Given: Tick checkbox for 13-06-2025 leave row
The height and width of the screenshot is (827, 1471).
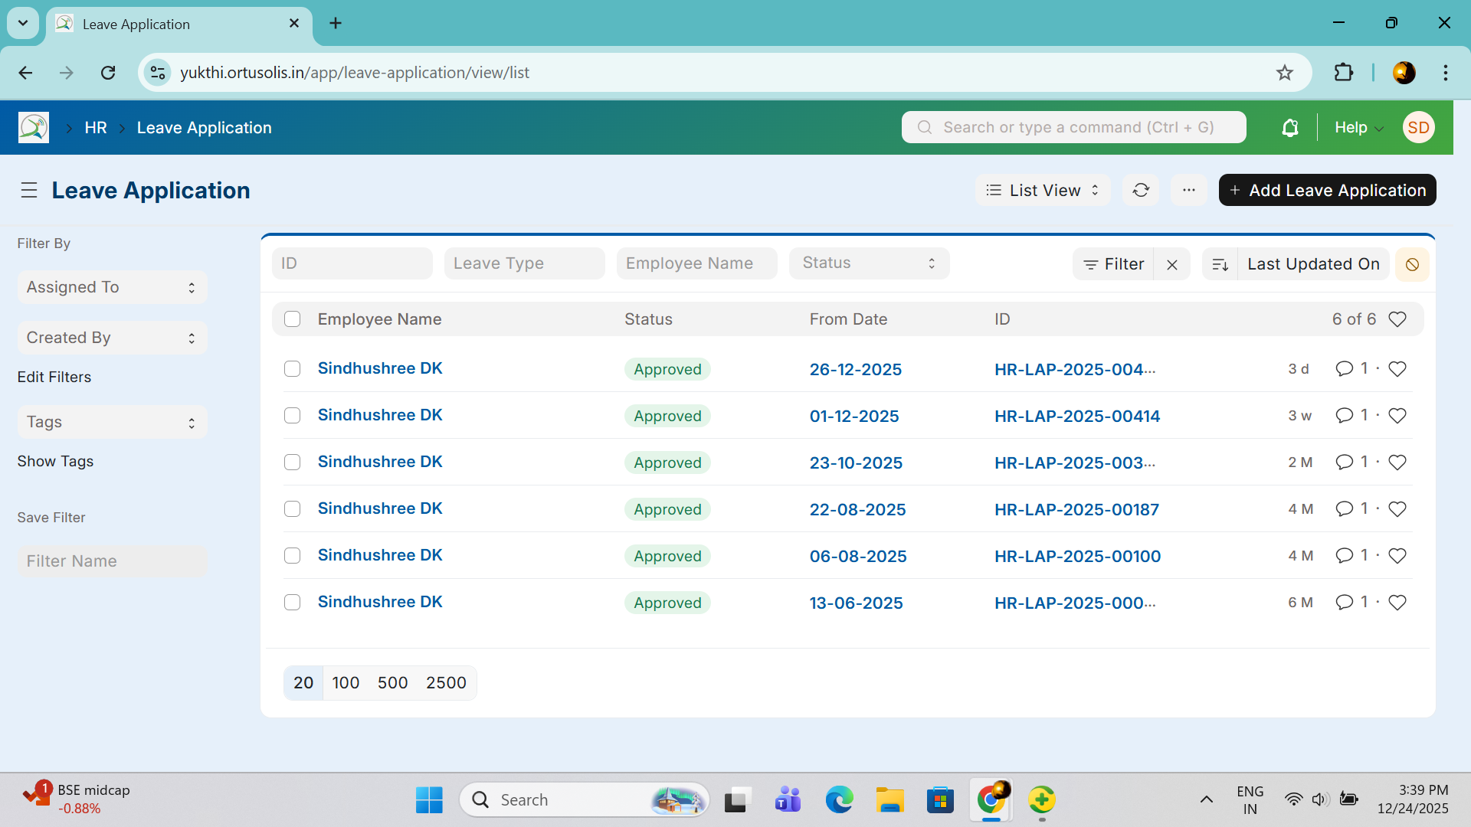Looking at the screenshot, I should [292, 603].
